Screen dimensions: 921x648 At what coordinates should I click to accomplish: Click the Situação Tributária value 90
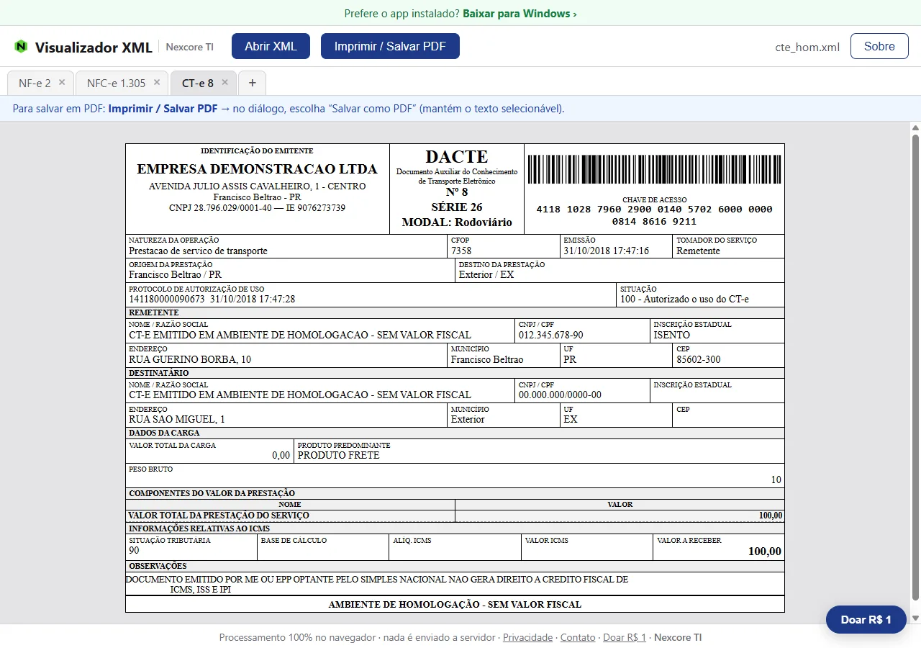pos(134,550)
